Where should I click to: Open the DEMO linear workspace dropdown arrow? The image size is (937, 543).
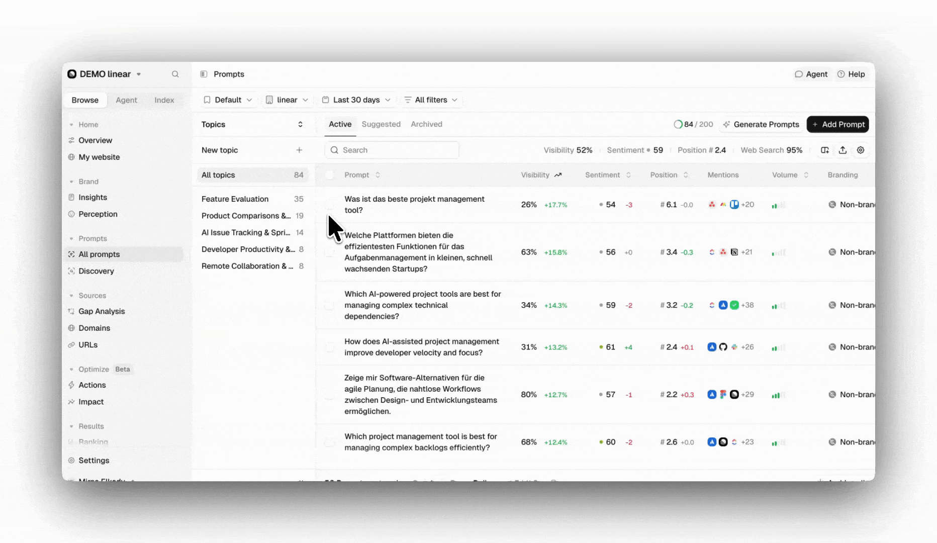click(x=139, y=74)
